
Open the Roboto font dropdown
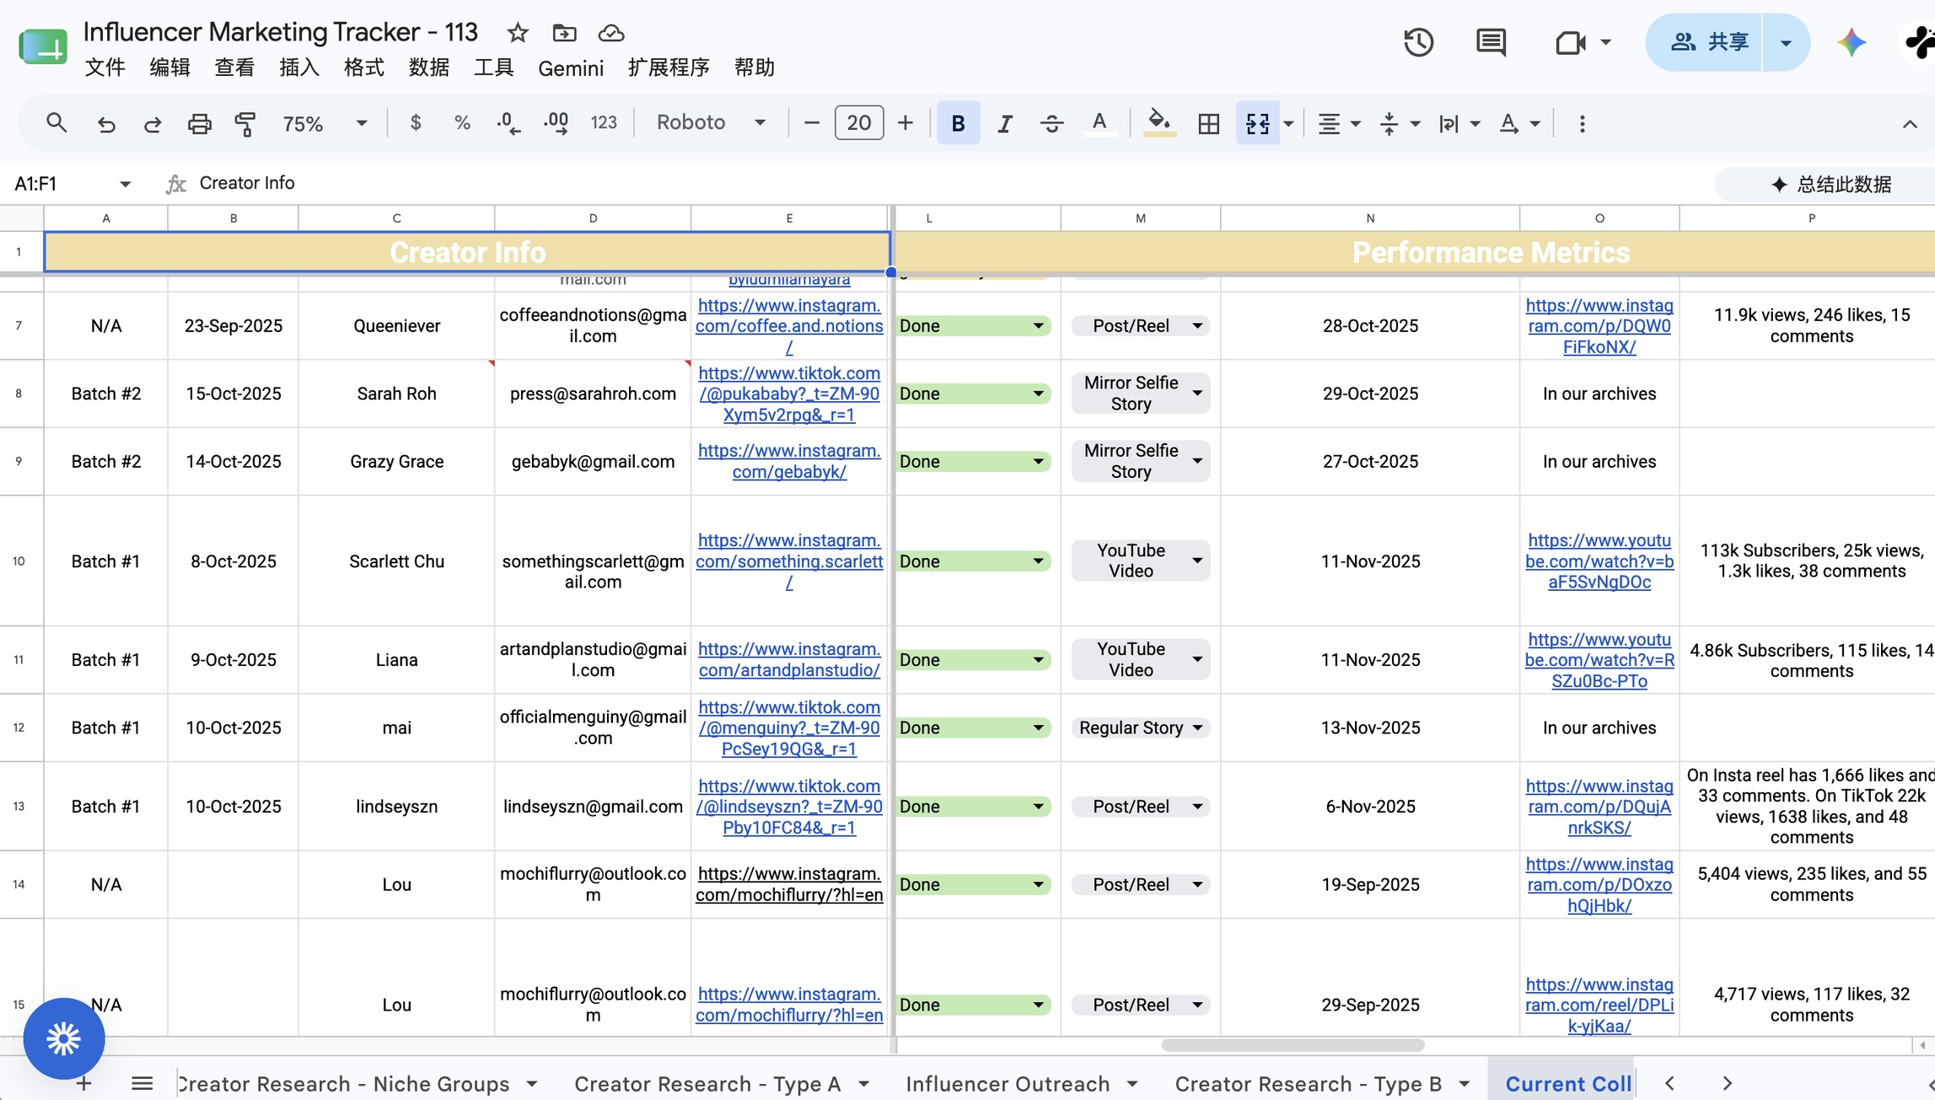711,123
